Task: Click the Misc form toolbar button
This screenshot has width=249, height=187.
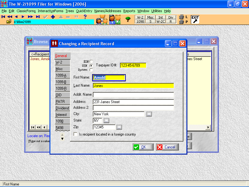Action: (150, 17)
